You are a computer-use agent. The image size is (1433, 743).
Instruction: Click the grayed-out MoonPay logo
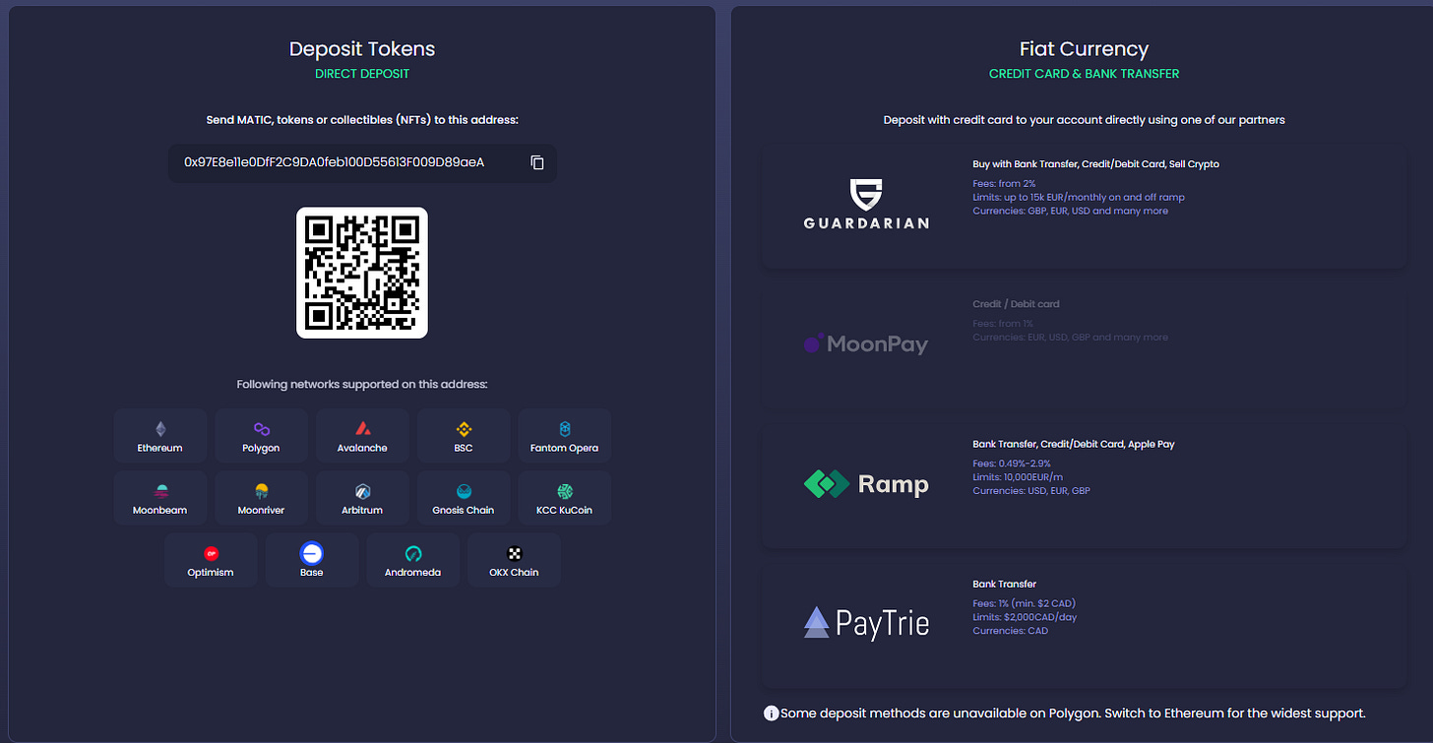tap(866, 343)
